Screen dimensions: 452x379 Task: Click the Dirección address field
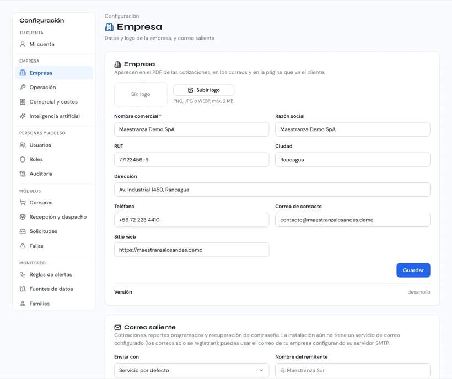[x=272, y=189]
